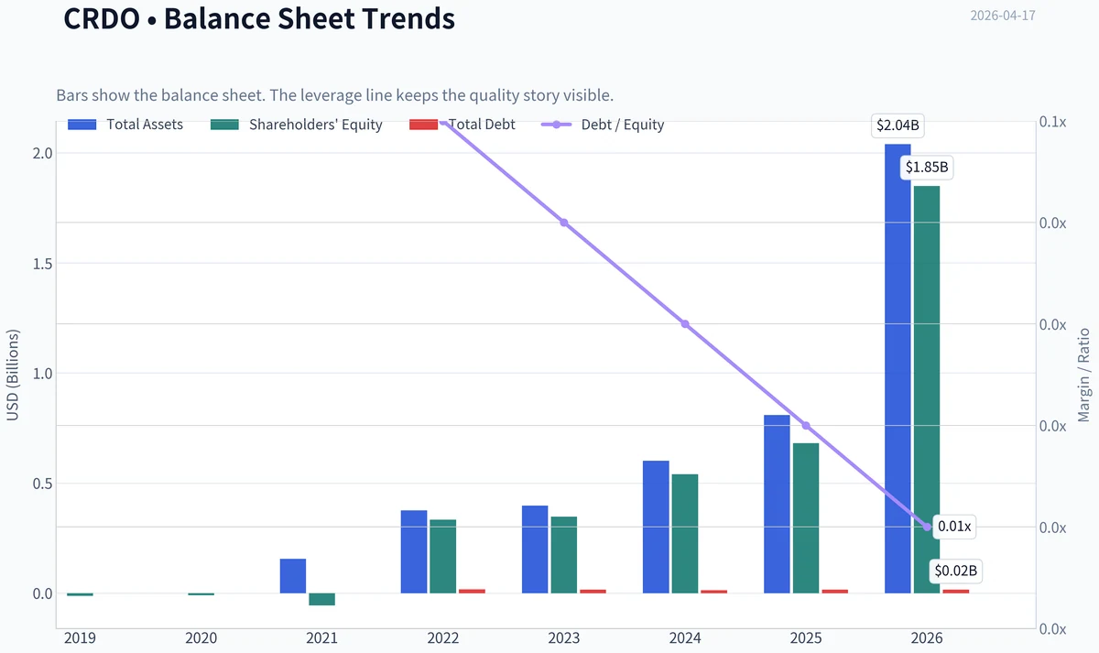Click the 2026 x-axis label
Image resolution: width=1099 pixels, height=653 pixels.
(x=927, y=638)
